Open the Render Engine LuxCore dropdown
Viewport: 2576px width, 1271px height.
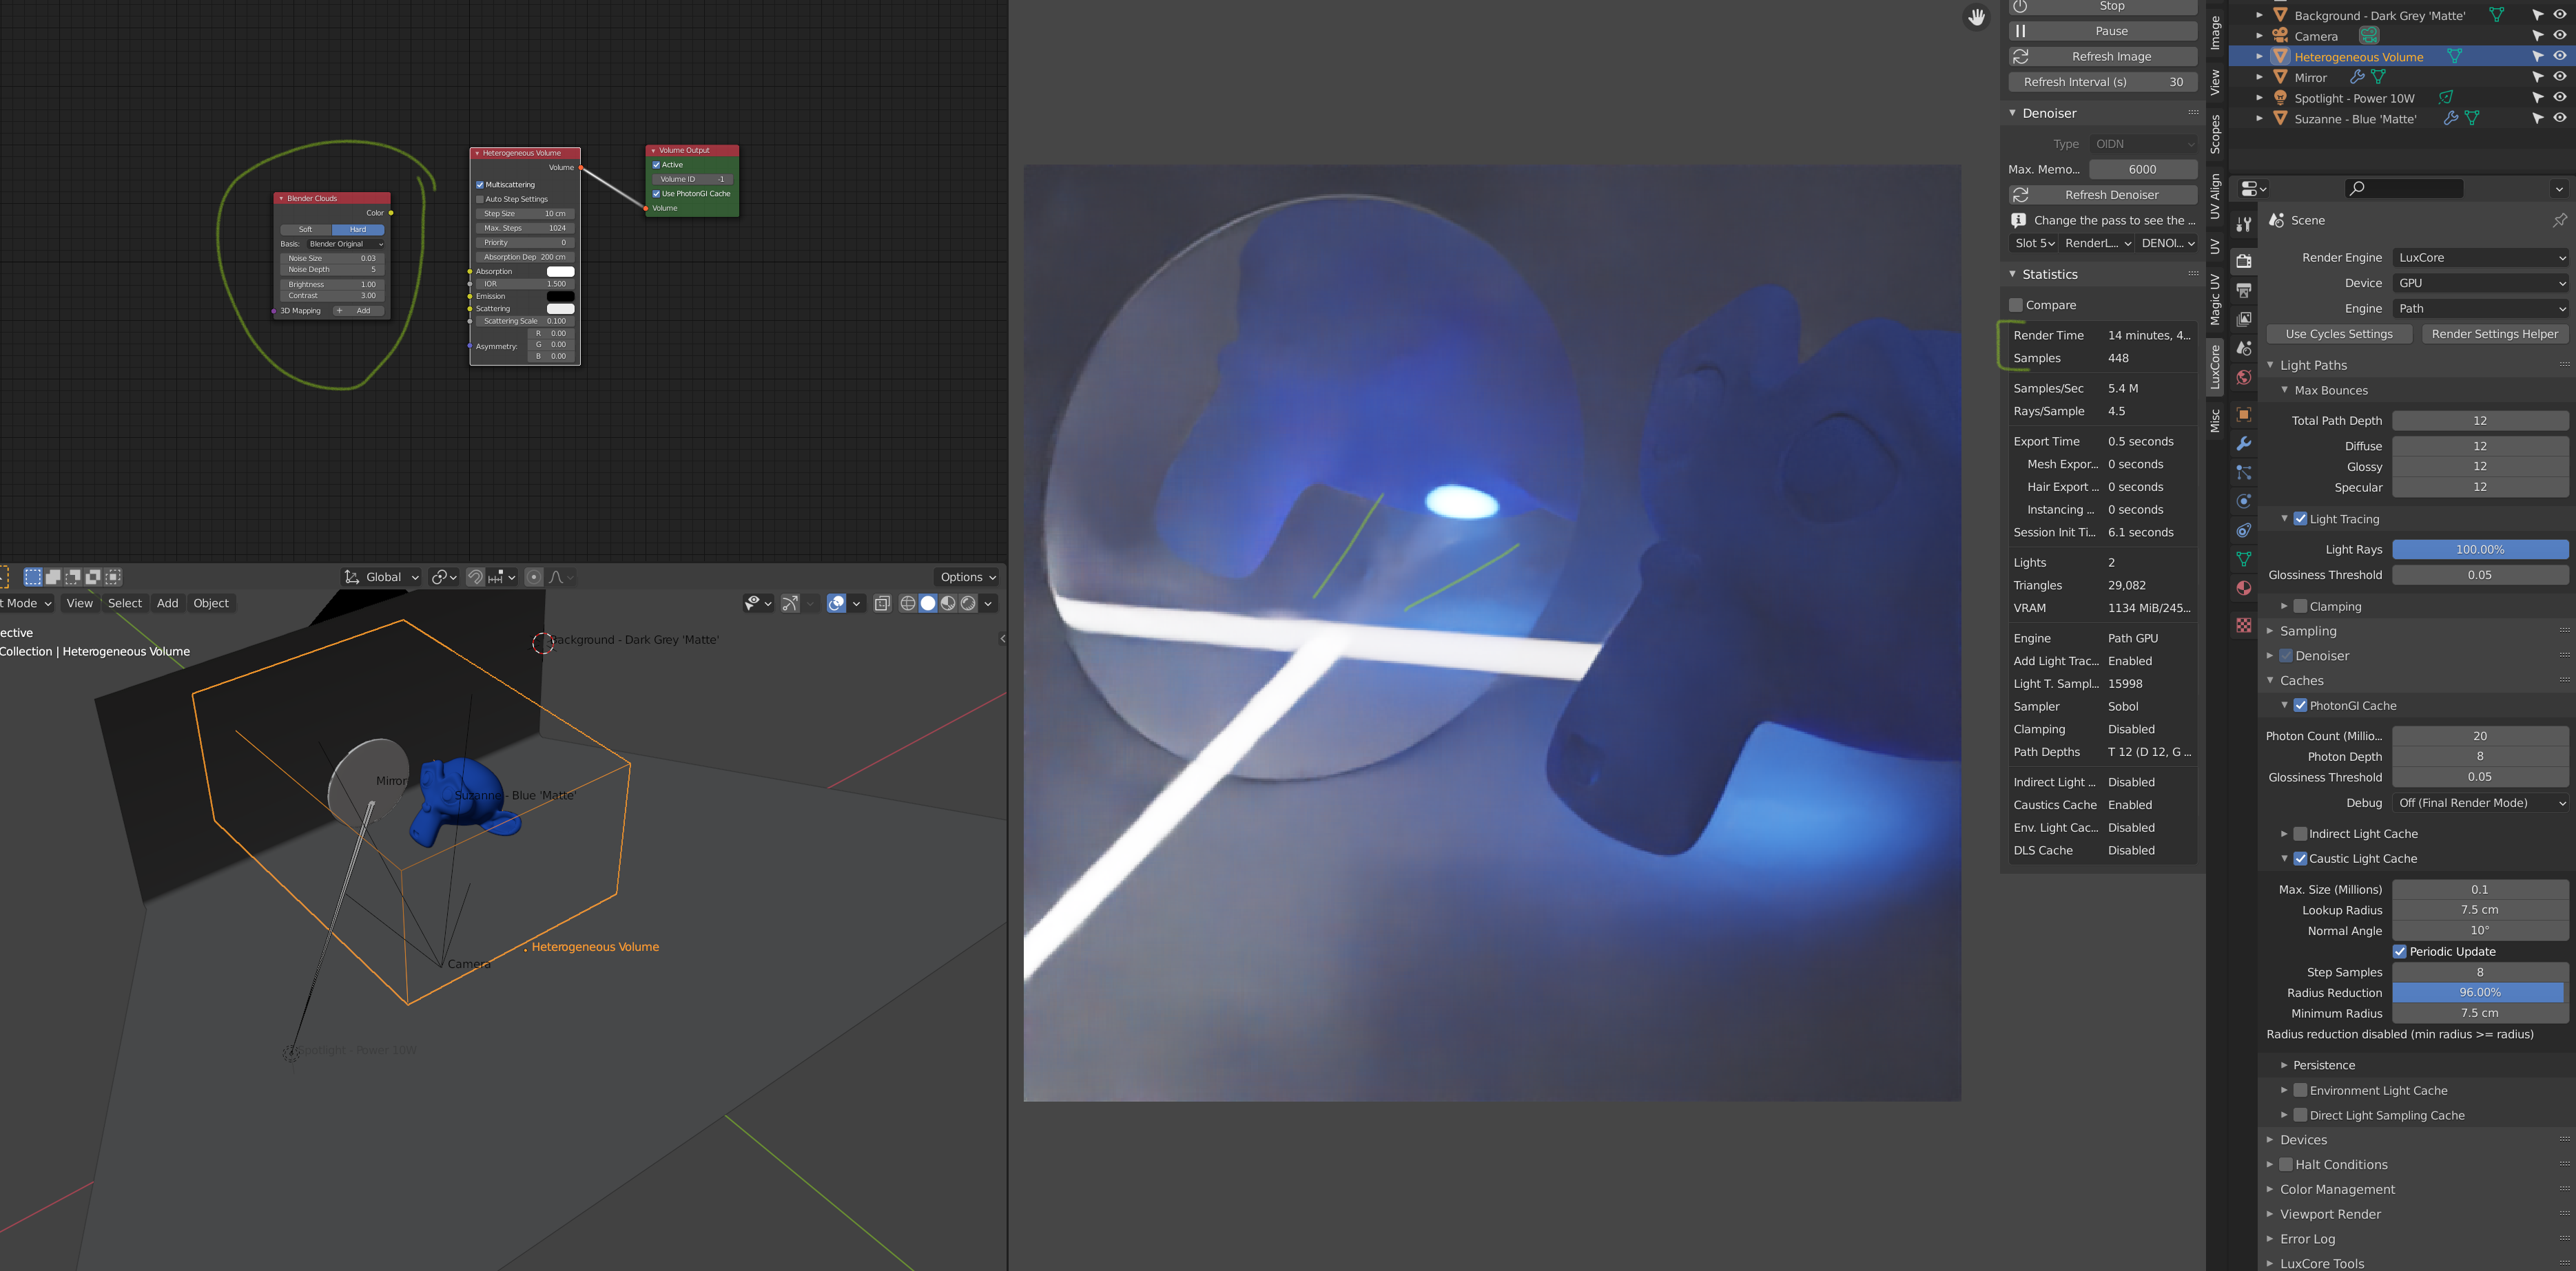click(x=2480, y=258)
